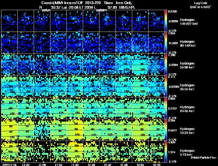Click the 37.83 L-shell value
The height and width of the screenshot is (166, 218).
[112, 7]
